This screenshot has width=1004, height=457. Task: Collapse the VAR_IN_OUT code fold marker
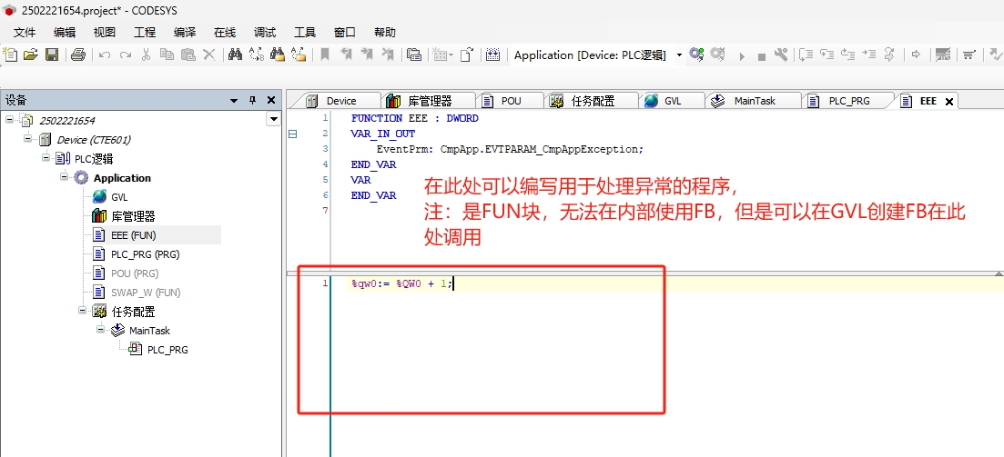[x=293, y=134]
